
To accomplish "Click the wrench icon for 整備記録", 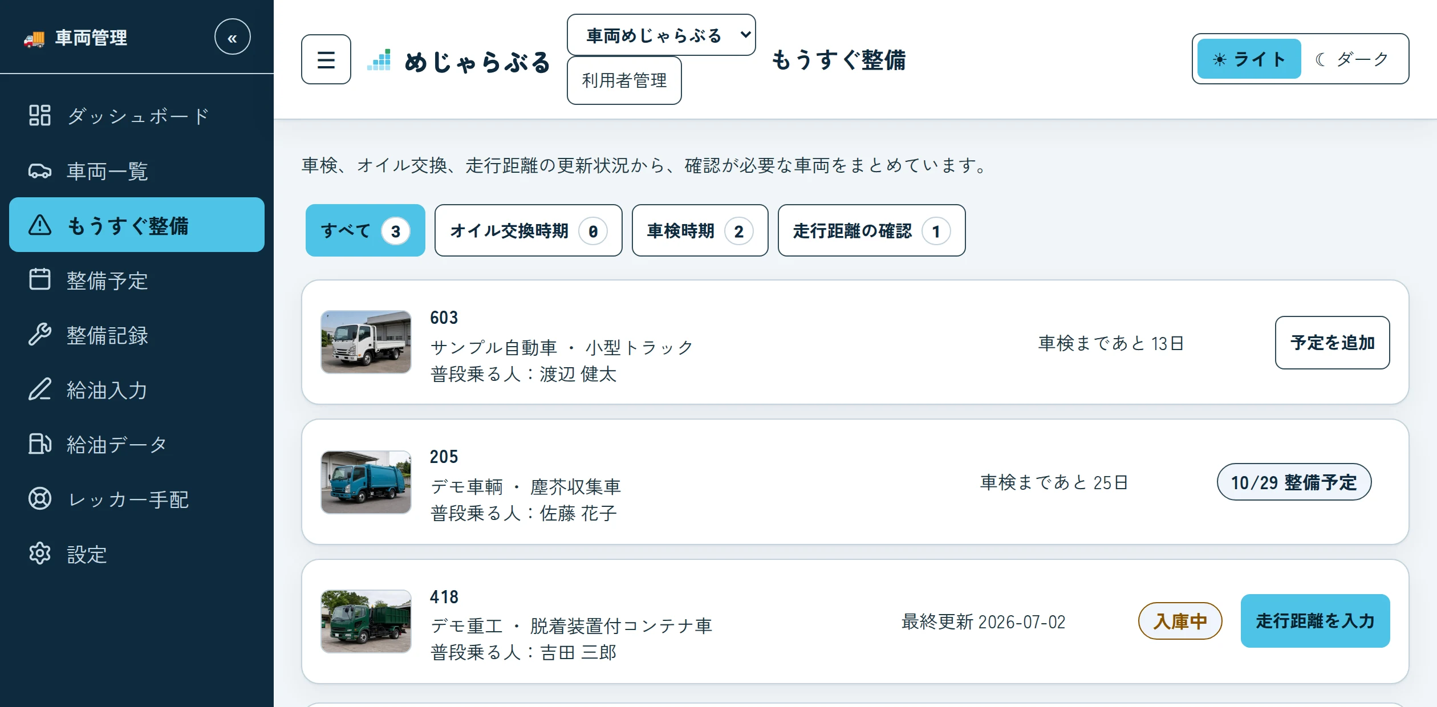I will [40, 334].
